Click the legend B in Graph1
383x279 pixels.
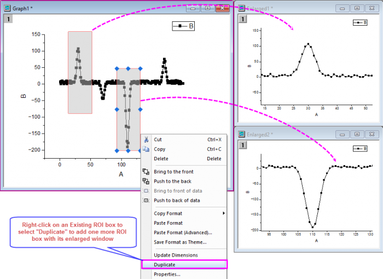(x=183, y=26)
